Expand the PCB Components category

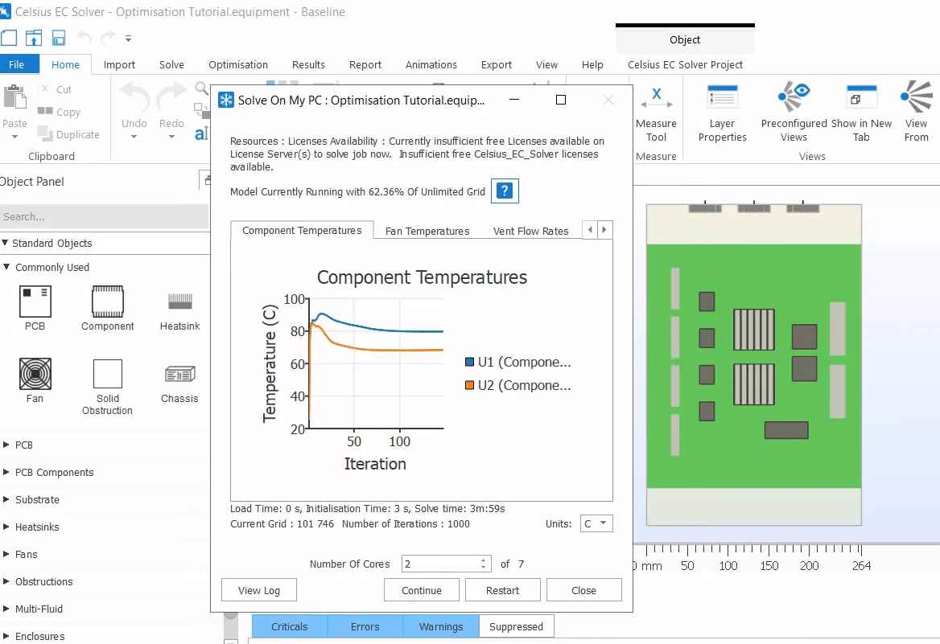[6, 472]
